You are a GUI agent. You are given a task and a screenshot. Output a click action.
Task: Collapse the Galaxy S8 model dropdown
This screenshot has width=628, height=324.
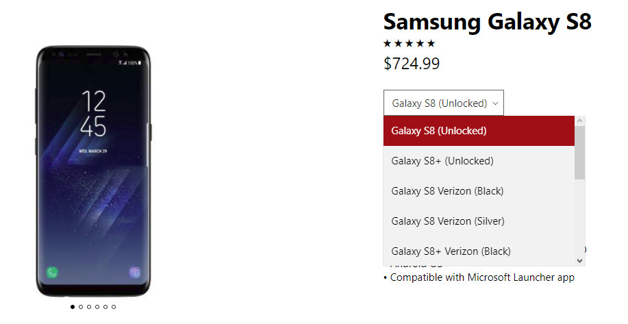(x=443, y=103)
